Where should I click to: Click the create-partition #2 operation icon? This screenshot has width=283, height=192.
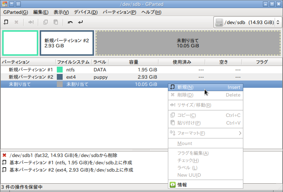coord(4,170)
